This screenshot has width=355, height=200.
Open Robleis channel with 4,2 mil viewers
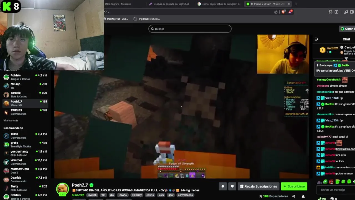25,77
